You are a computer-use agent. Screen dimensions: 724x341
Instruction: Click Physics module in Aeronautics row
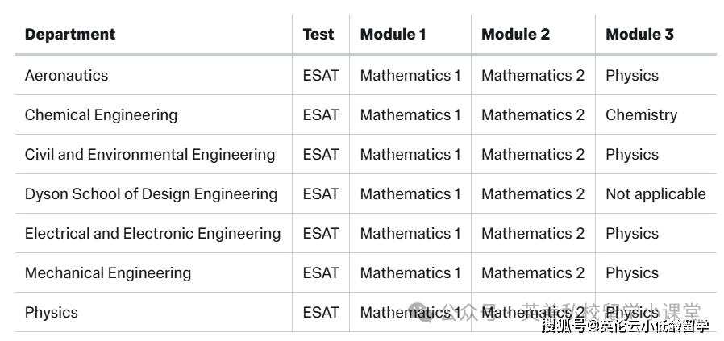tap(632, 76)
